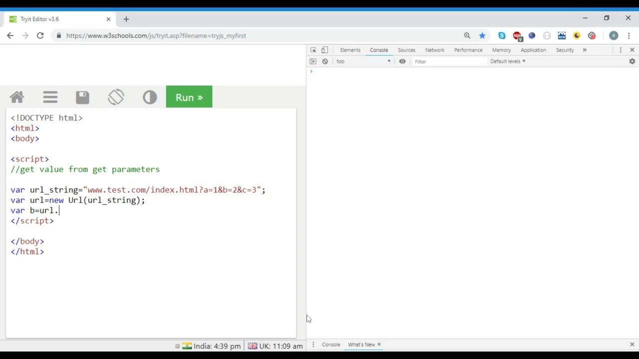Click the "var url=new Url" line
Viewport: 639px width, 359px height.
(x=77, y=200)
